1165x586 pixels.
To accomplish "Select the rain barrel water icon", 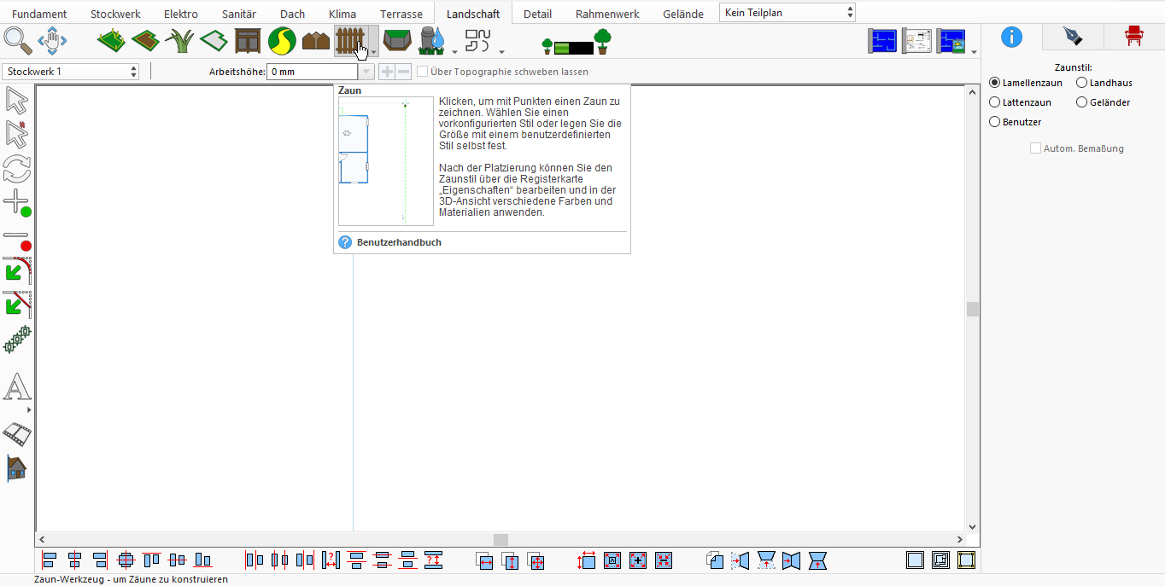I will 434,40.
